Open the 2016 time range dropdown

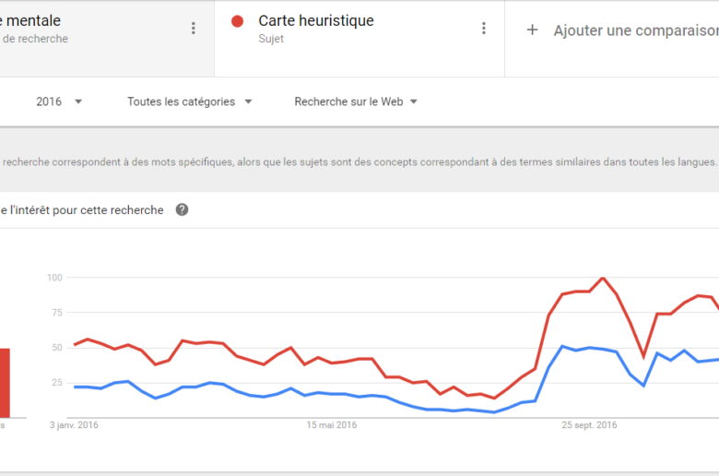click(59, 101)
